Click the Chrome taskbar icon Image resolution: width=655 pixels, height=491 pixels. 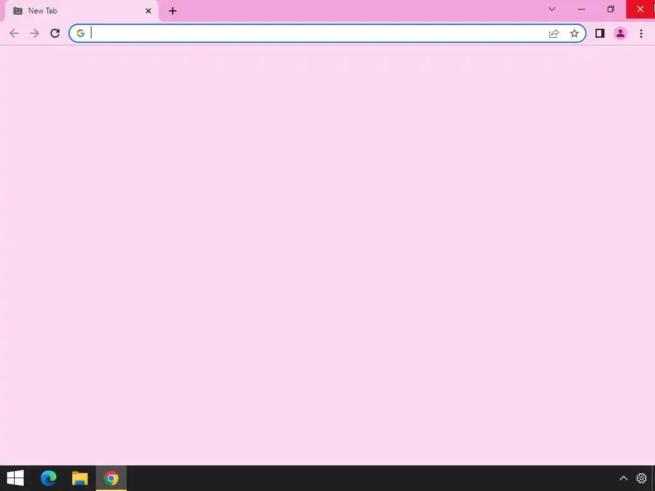(x=111, y=478)
